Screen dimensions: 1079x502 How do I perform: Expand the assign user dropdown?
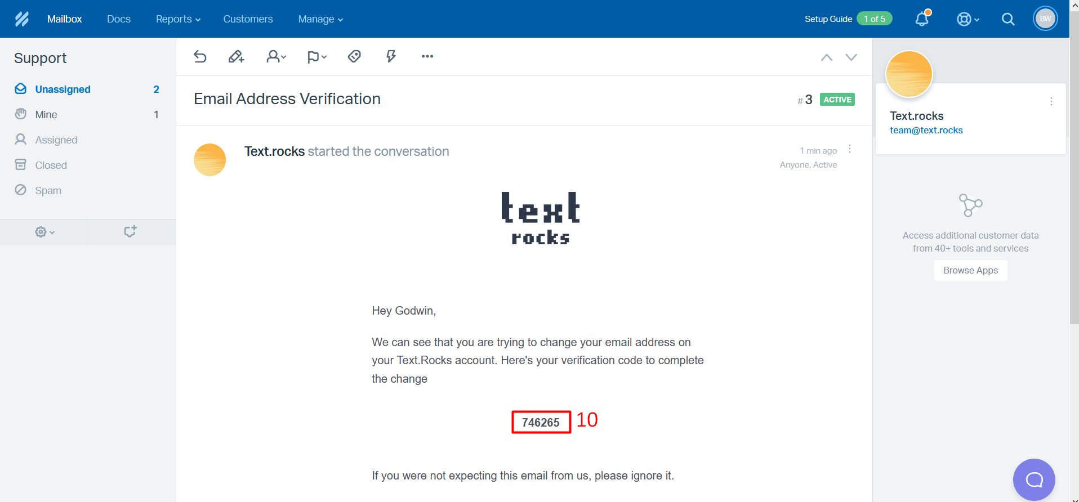pos(276,56)
